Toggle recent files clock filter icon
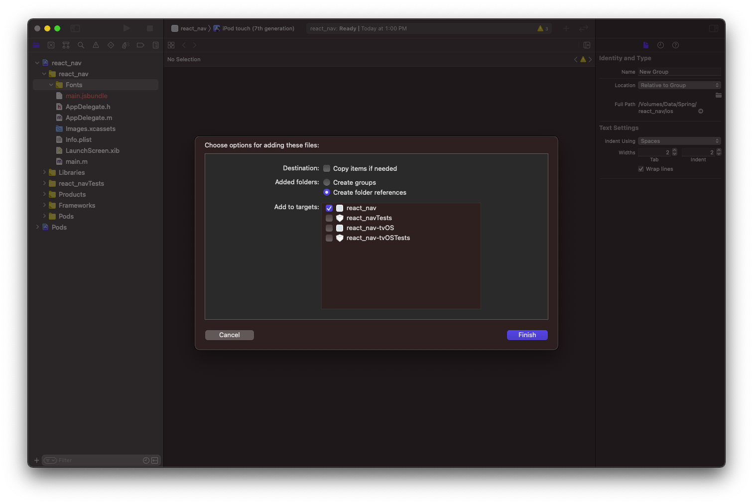 (x=146, y=460)
